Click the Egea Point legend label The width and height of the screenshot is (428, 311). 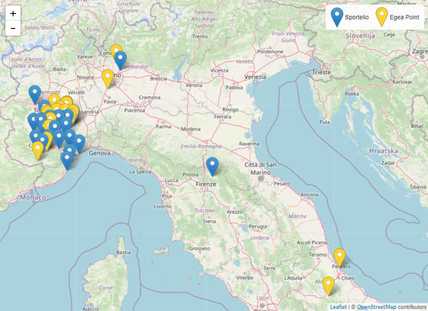coord(404,17)
